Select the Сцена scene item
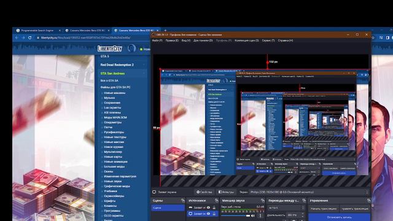Screen dimensions: 393x221 tap(168, 207)
